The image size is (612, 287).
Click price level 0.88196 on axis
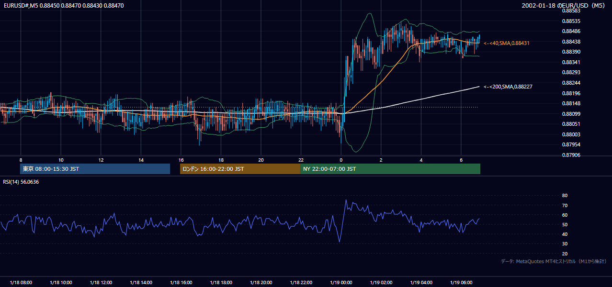pyautogui.click(x=571, y=93)
